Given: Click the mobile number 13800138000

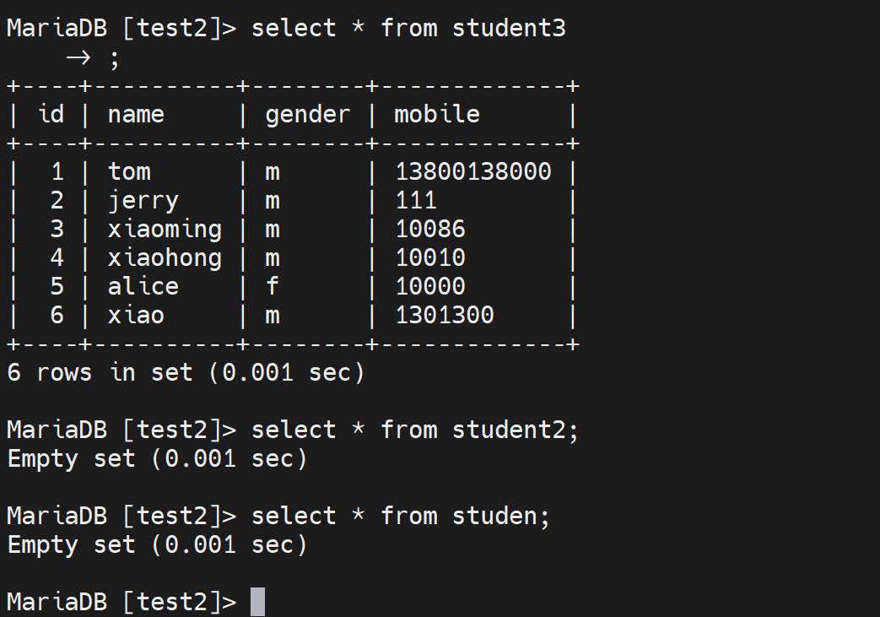Looking at the screenshot, I should (473, 172).
